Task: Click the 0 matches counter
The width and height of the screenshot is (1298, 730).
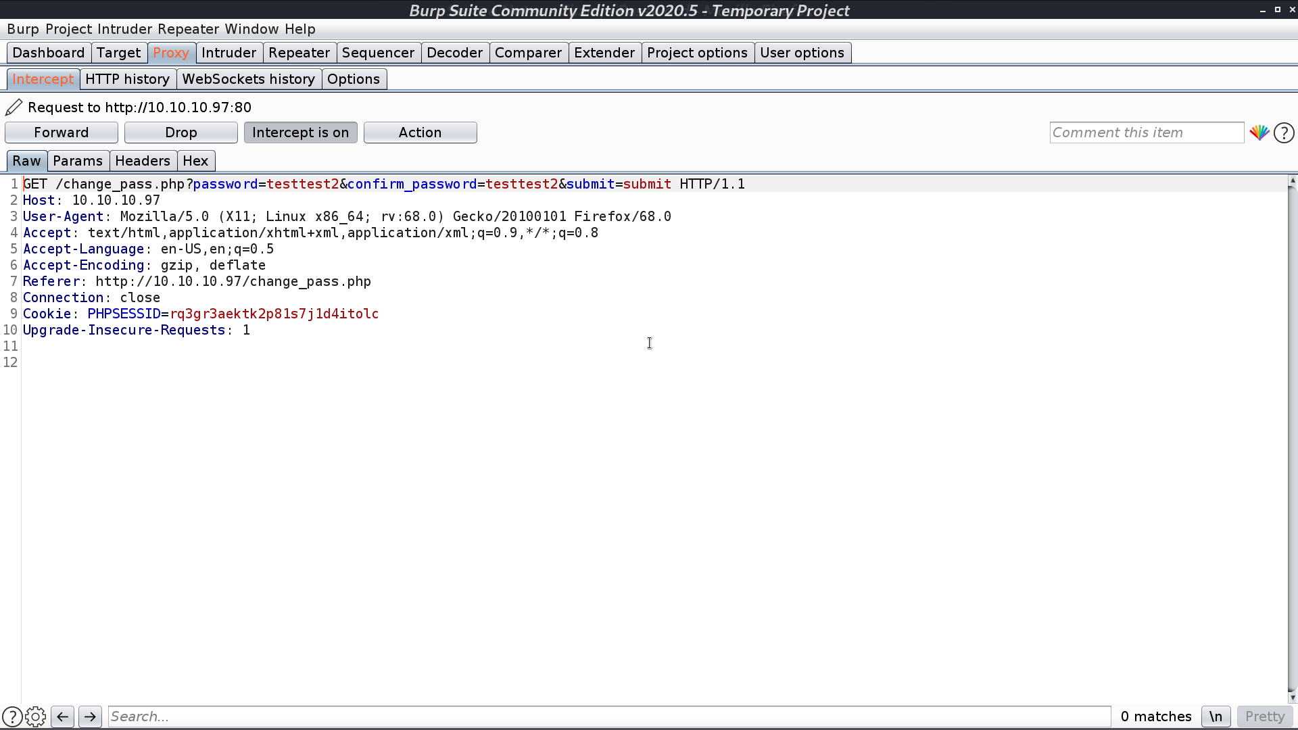Action: coord(1155,716)
